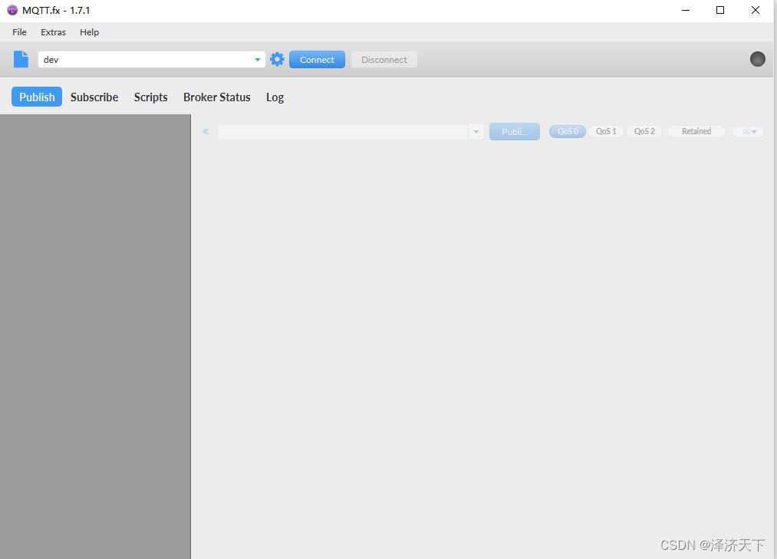Click the connection status indicator circle
This screenshot has height=559, width=777.
click(757, 59)
